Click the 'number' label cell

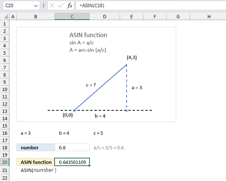point(36,147)
